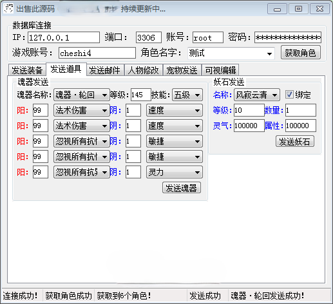Click the first 阴 value field

coord(133,110)
